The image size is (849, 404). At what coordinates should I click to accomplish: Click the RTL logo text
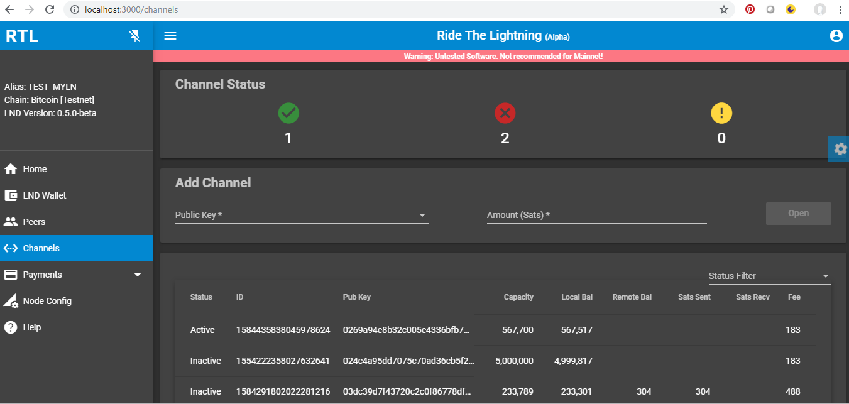[22, 36]
